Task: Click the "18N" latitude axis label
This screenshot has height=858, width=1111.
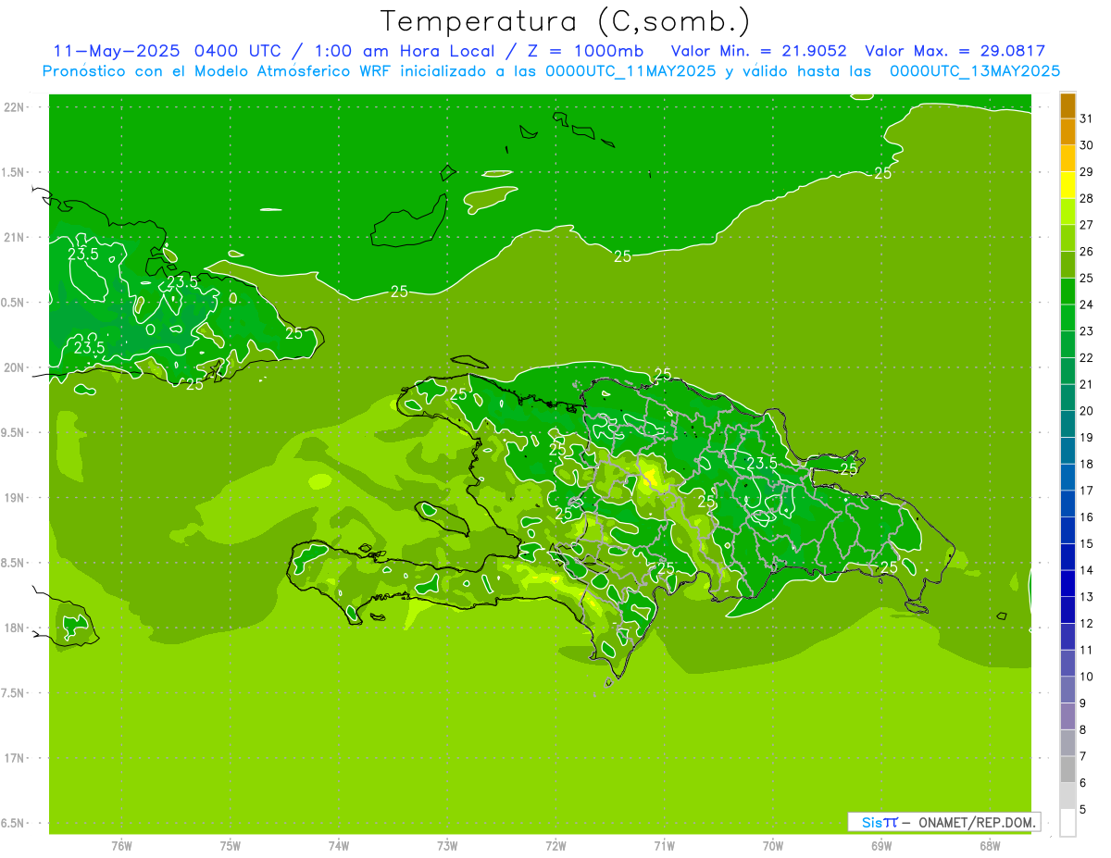Action: click(x=14, y=628)
